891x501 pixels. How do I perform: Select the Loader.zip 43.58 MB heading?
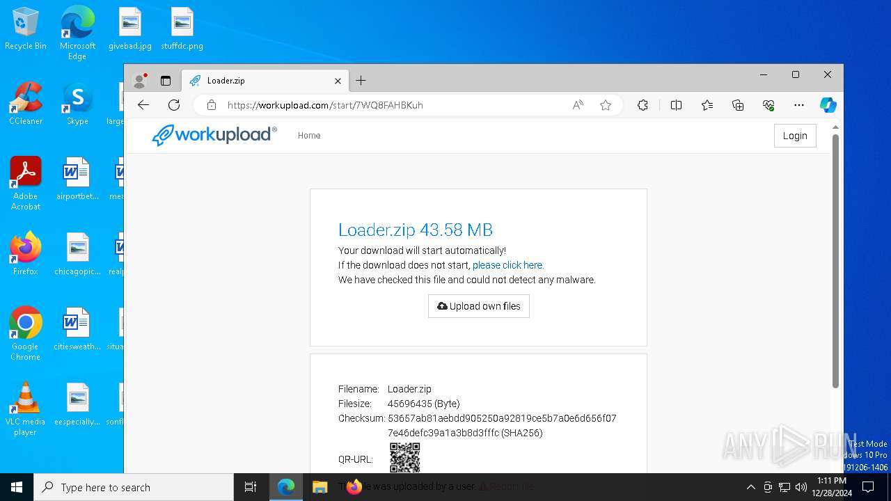click(416, 230)
